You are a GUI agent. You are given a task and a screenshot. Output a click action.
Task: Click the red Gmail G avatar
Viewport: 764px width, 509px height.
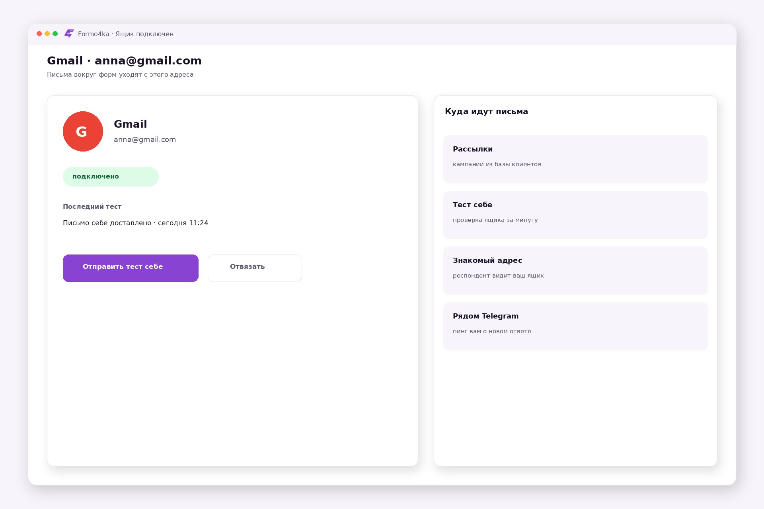[83, 131]
